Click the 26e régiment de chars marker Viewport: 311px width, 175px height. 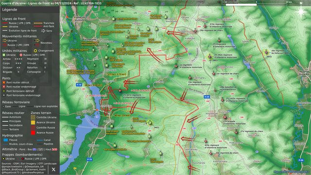195,31
